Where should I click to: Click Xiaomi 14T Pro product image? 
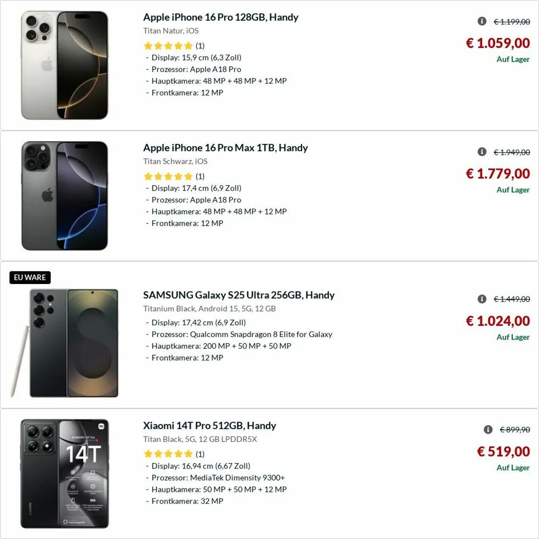pyautogui.click(x=65, y=473)
